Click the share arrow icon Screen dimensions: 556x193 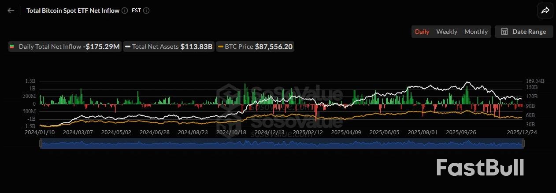545,11
